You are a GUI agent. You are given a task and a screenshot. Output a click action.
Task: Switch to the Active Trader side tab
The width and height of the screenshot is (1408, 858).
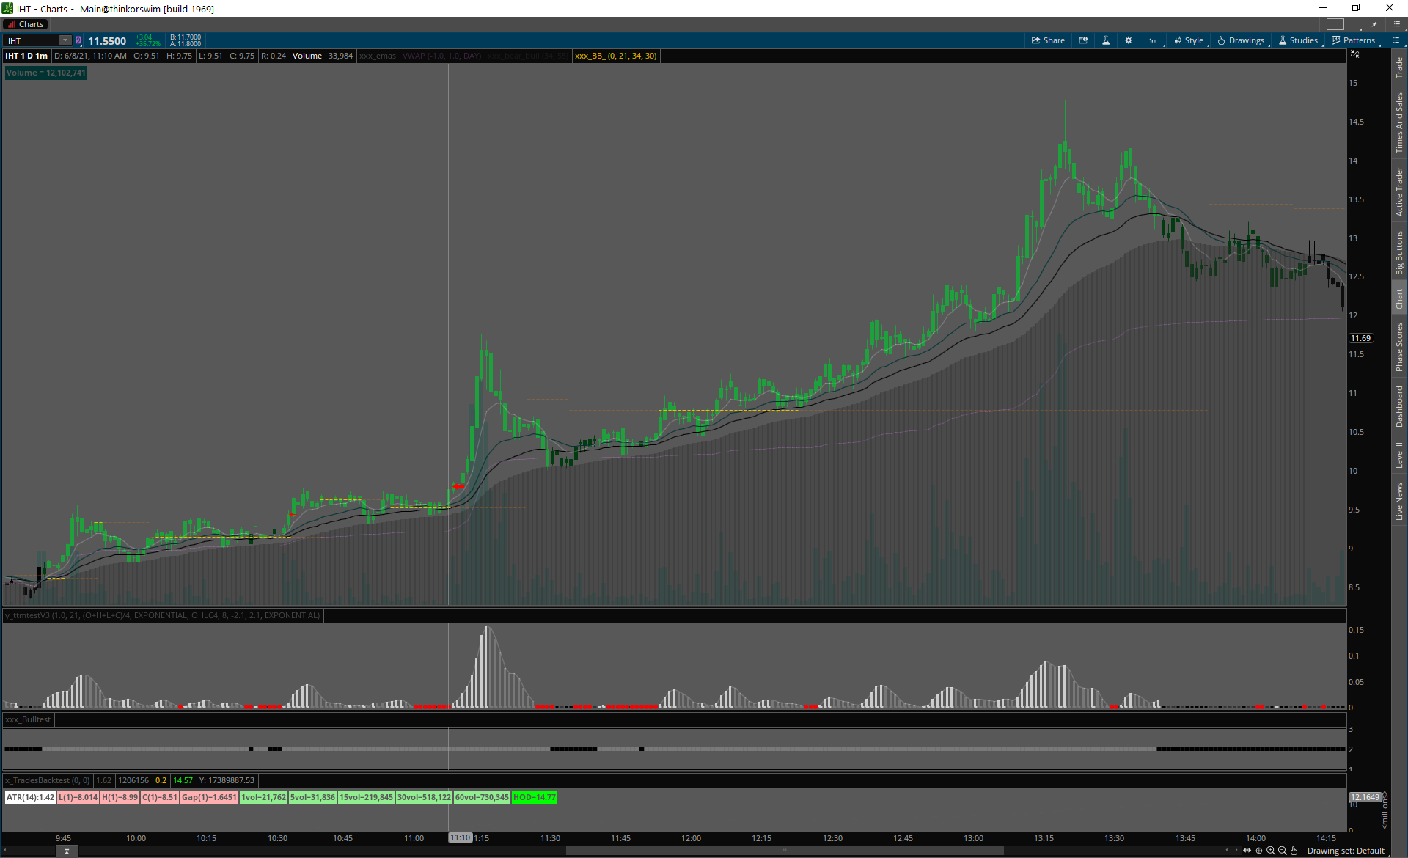pos(1399,191)
